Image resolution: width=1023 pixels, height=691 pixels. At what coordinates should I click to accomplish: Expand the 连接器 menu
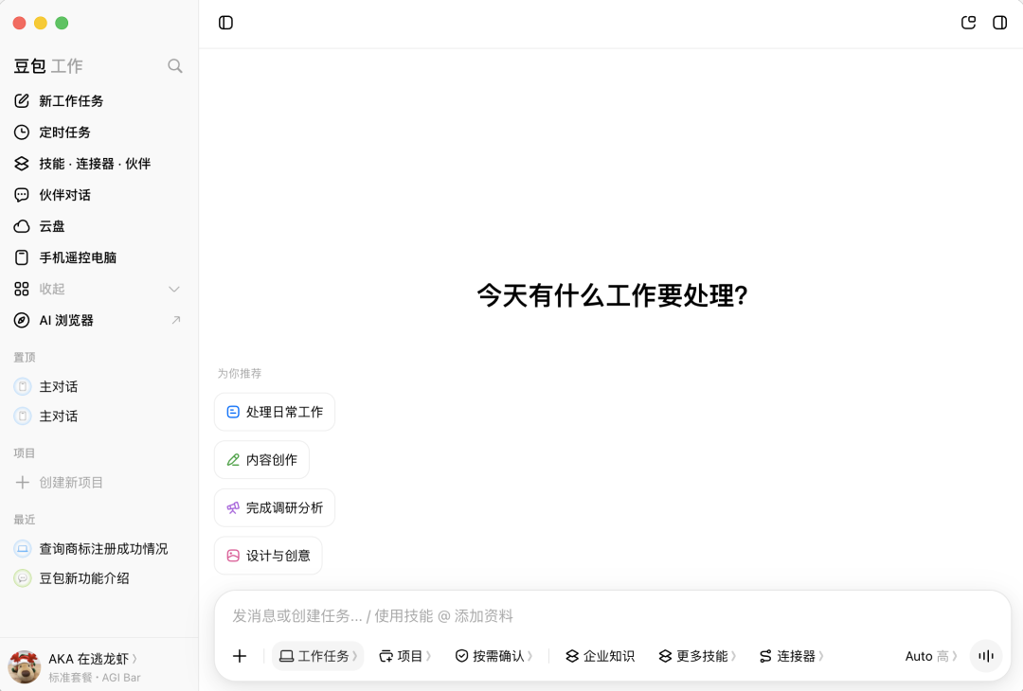tap(791, 656)
